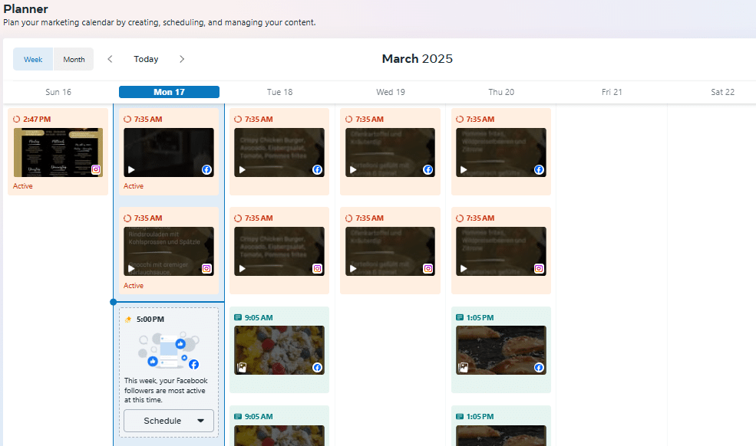Open Thursday 1:05 PM pastry post thumbnail
The width and height of the screenshot is (756, 446).
[501, 350]
